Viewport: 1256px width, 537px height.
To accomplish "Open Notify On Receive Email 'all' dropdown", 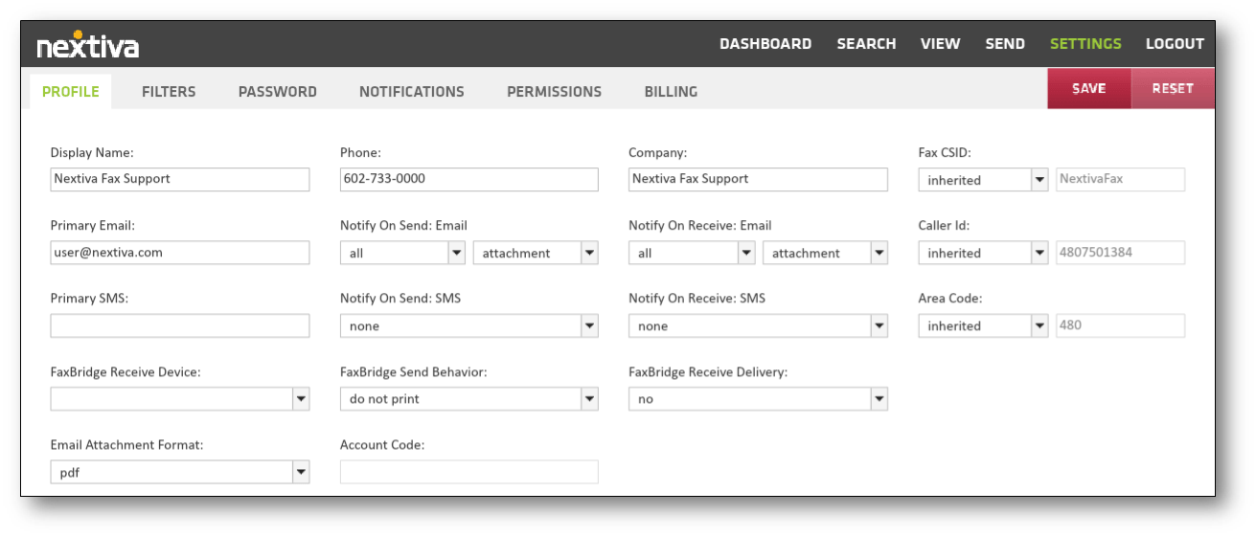I will click(x=692, y=253).
